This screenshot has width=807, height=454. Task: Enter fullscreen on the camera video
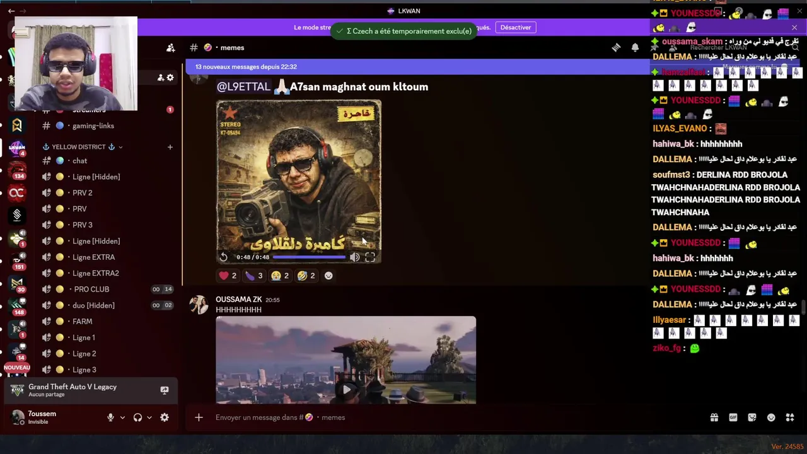coord(370,257)
